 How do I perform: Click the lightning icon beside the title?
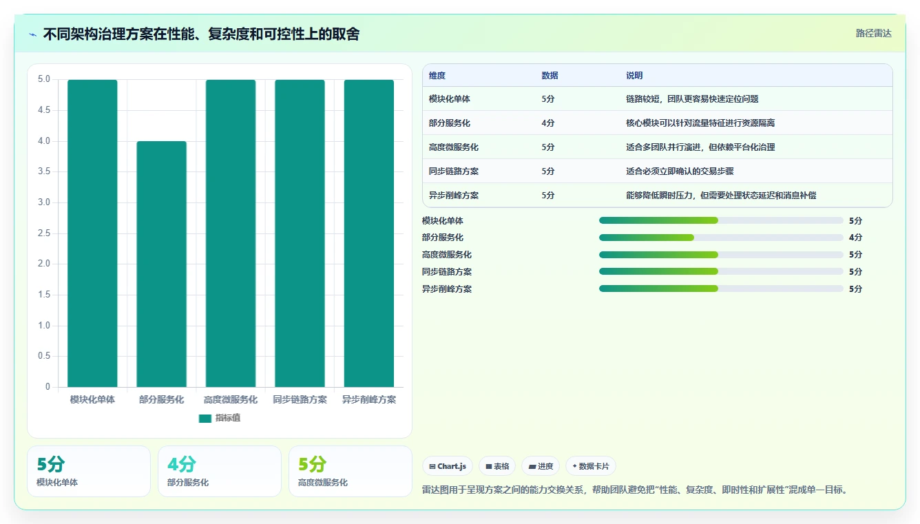tap(33, 34)
